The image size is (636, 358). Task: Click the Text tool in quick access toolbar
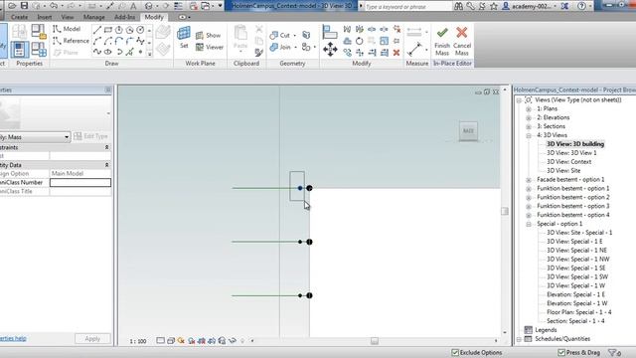133,6
